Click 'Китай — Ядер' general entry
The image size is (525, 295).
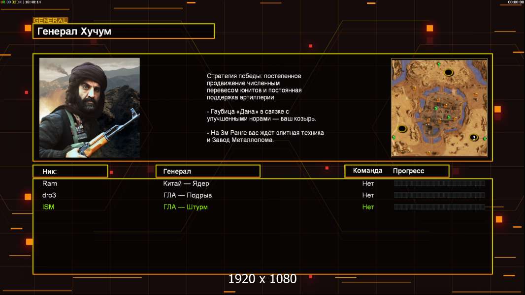pyautogui.click(x=186, y=183)
